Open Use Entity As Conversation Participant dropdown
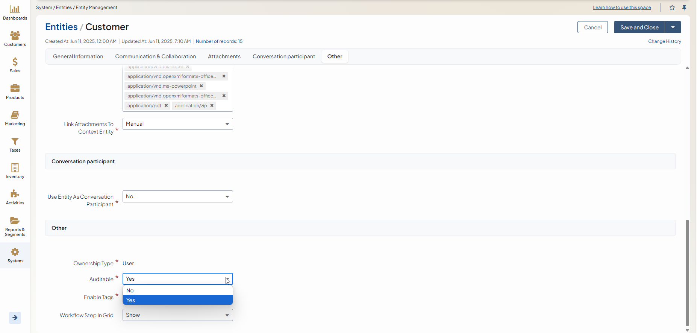The width and height of the screenshot is (697, 333). point(177,196)
